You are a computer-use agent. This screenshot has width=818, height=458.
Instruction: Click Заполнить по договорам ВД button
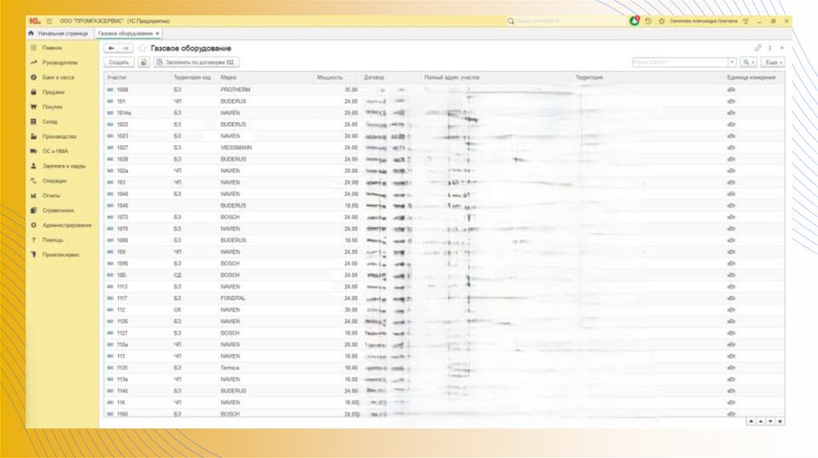(x=197, y=62)
